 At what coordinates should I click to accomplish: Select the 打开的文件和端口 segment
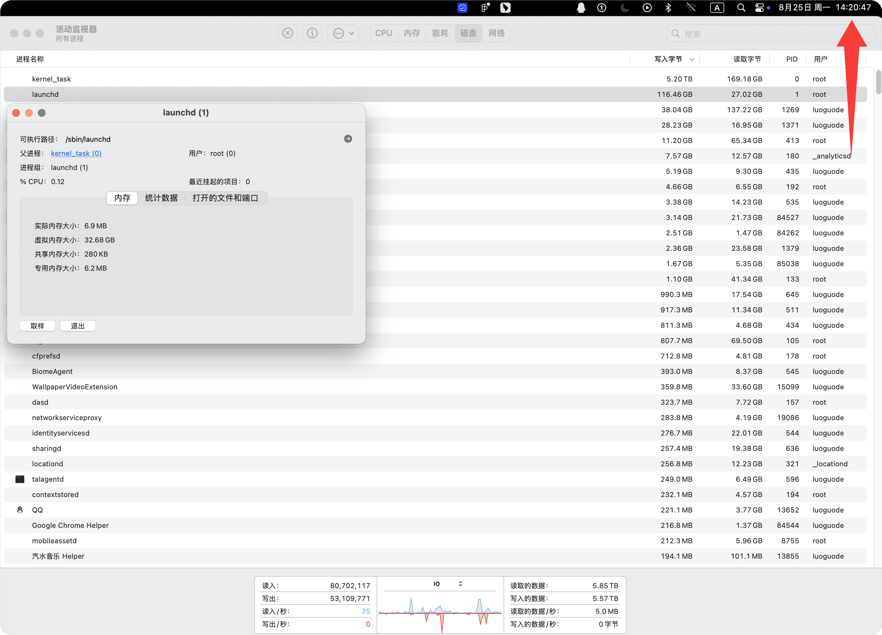(x=225, y=198)
